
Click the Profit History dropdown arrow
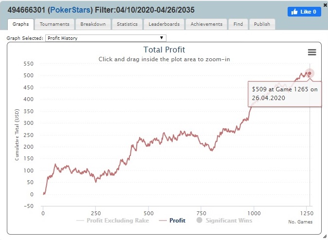(162, 38)
